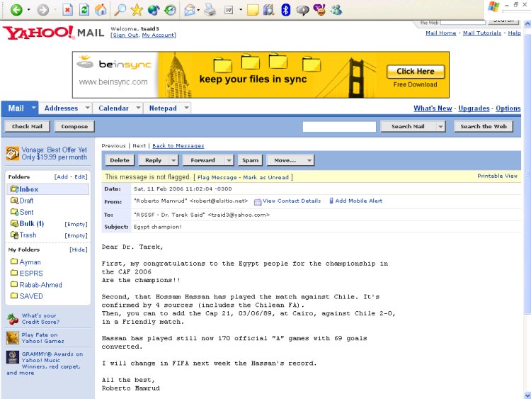
Task: Click the Back to Messages link
Action: 178,146
